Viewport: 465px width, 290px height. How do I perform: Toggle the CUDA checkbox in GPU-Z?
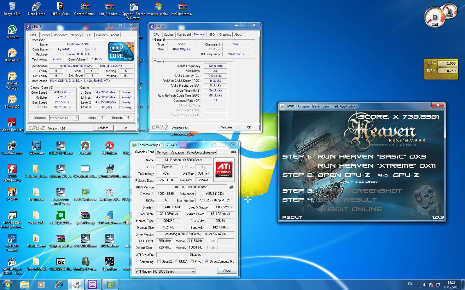176,261
